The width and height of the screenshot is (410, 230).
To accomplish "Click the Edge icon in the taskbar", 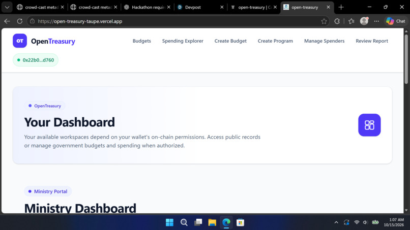I will [x=226, y=222].
